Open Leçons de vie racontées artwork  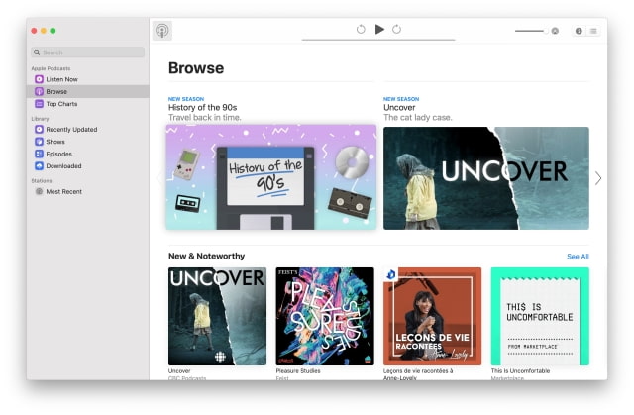[x=432, y=316]
